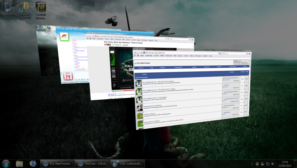Screen dimensions: 297x168
Task: Launch iTunes from the taskbar
Action: 33,163
